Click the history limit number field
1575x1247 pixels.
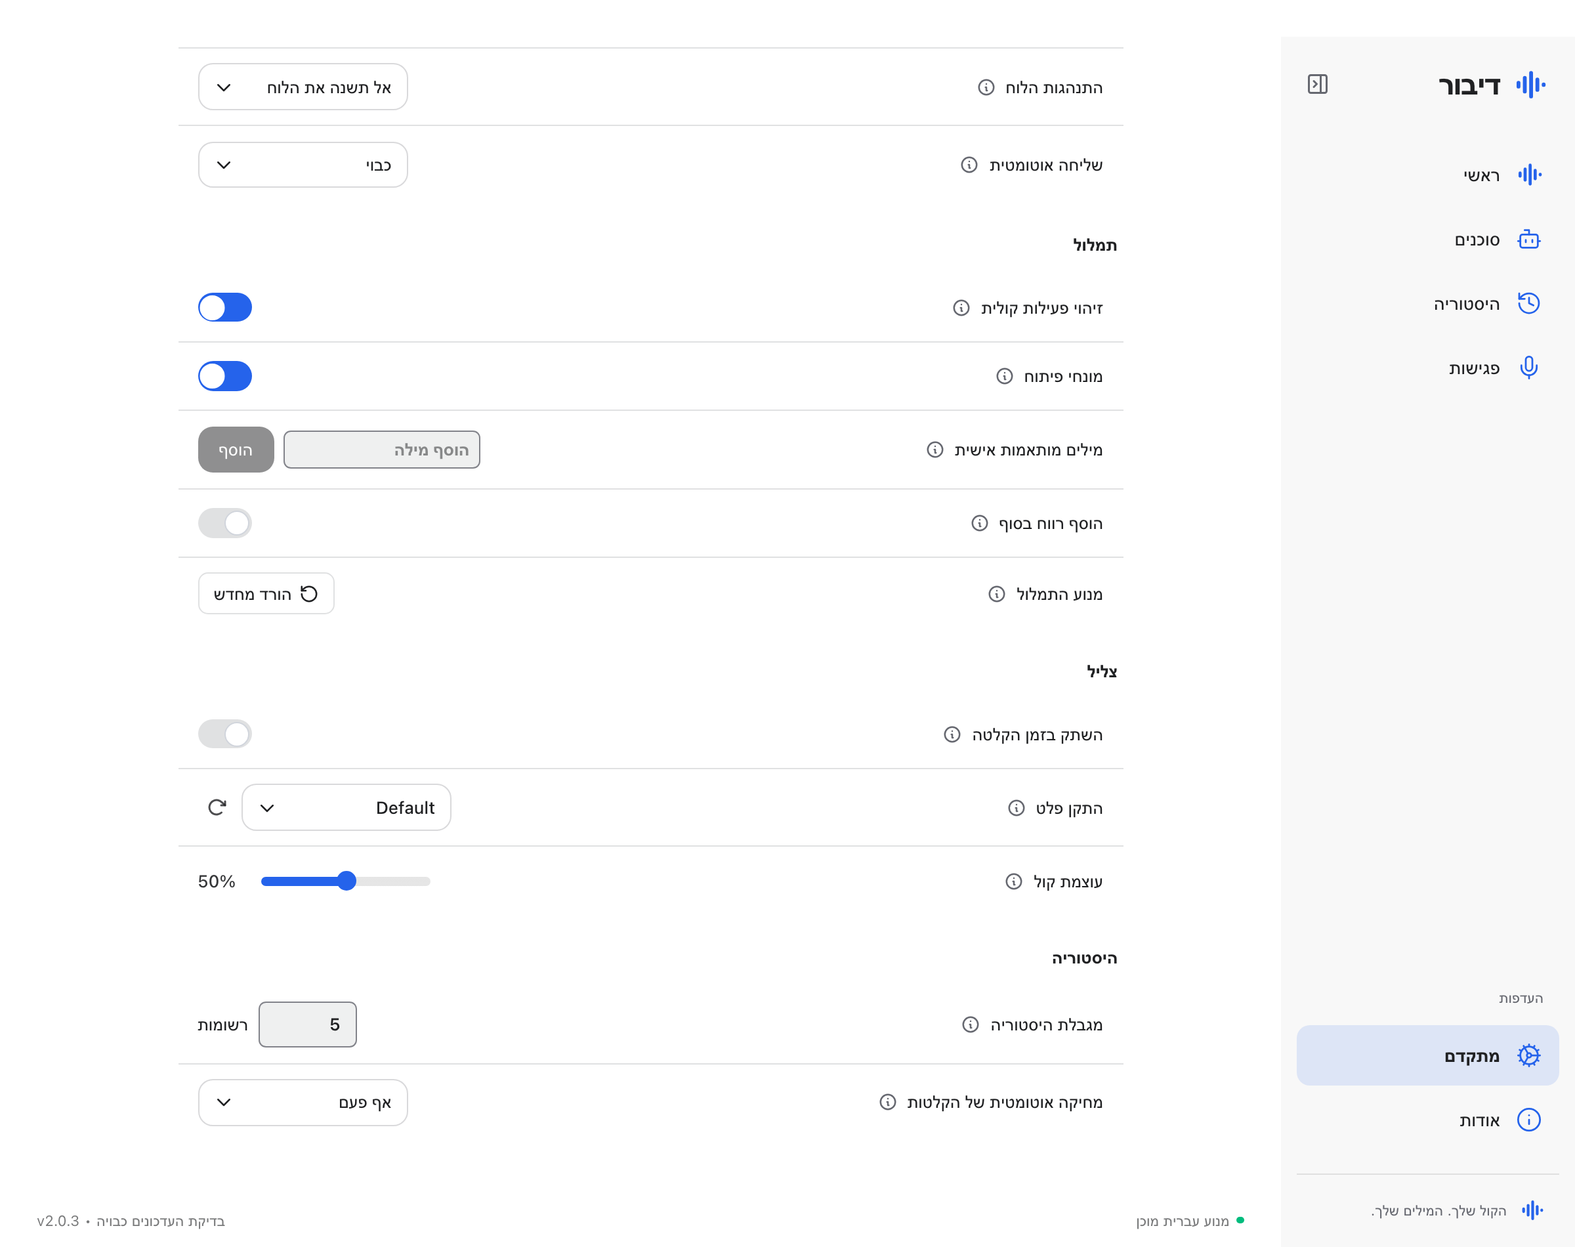point(307,1025)
